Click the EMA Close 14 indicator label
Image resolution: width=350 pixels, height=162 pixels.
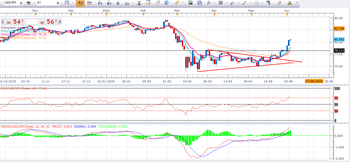24,34
